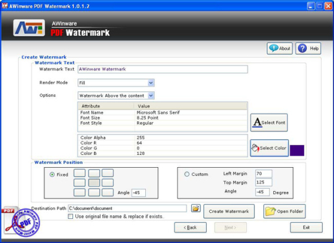Click the yellow folder icon on Open Folder

270,211
